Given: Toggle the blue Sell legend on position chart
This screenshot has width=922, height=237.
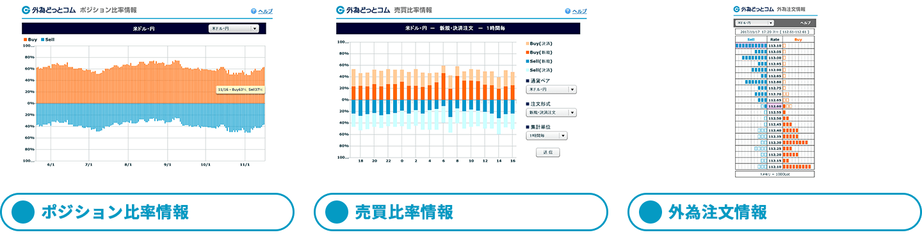Looking at the screenshot, I should coord(47,40).
